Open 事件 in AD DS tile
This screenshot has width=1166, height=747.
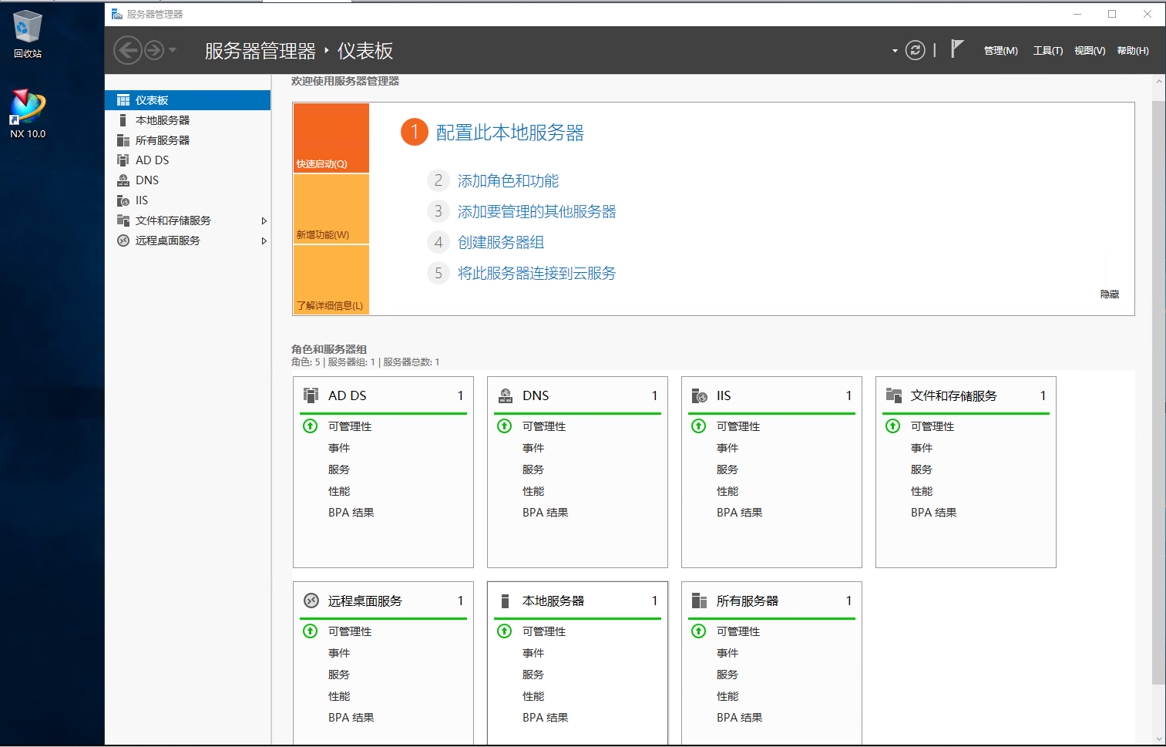339,448
